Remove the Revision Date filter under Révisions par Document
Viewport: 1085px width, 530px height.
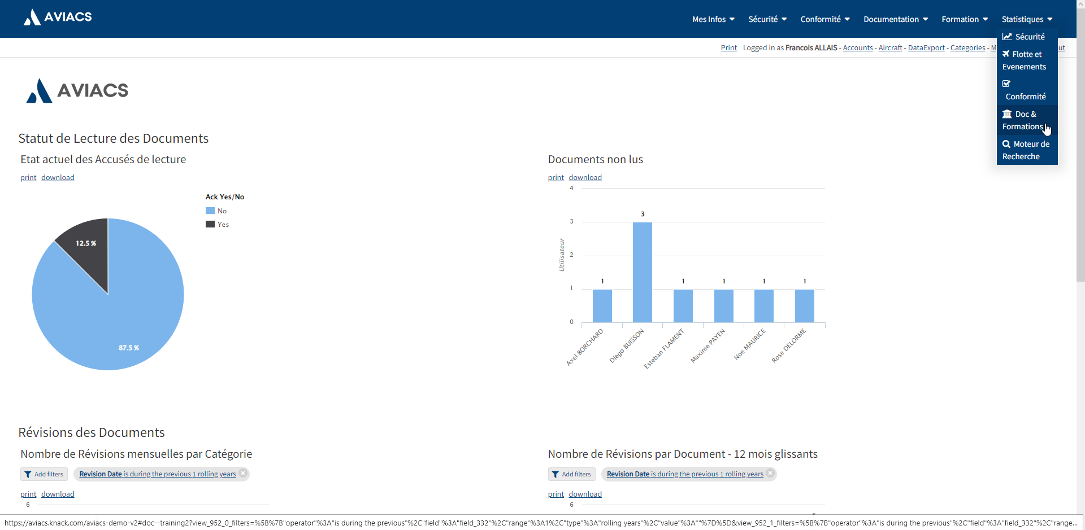pyautogui.click(x=770, y=474)
